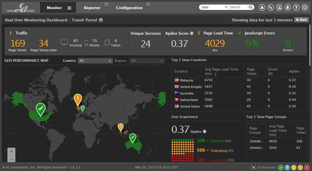Viewport: 312px width, 171px height.
Task: Toggle the orange major alert filter in footer
Action: 300,167
